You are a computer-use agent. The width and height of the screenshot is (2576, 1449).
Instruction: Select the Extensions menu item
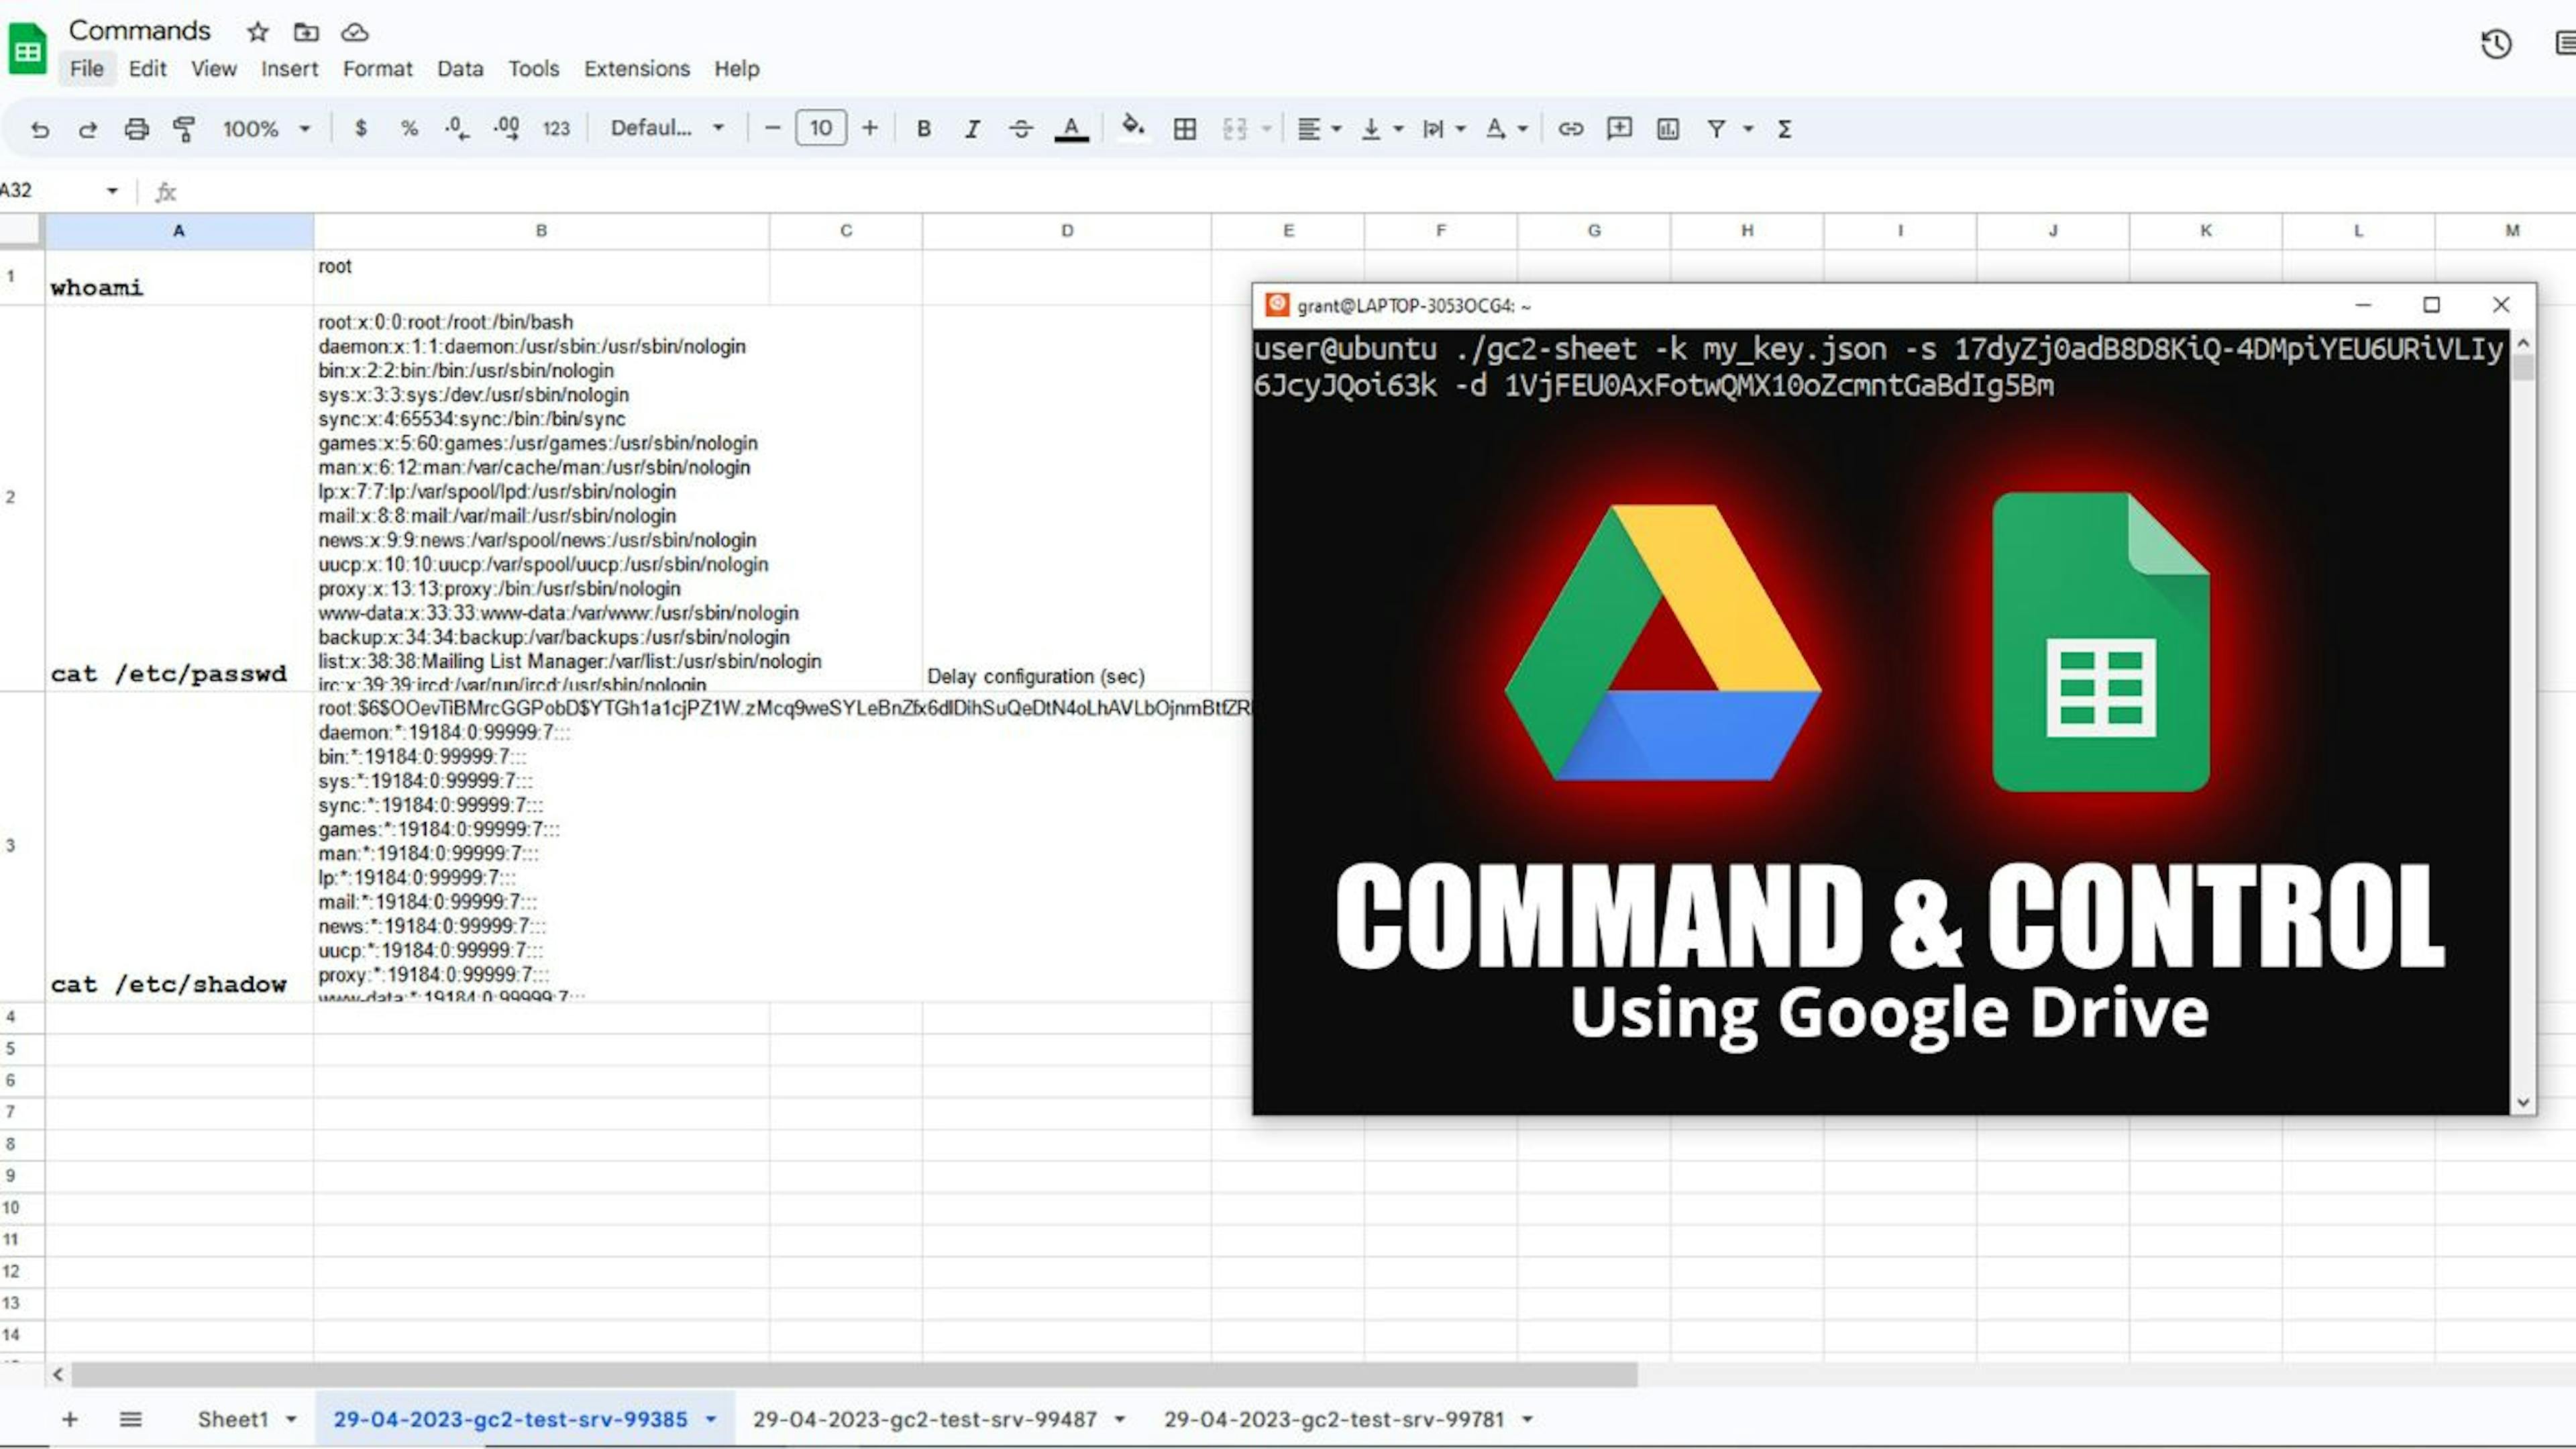(x=637, y=67)
